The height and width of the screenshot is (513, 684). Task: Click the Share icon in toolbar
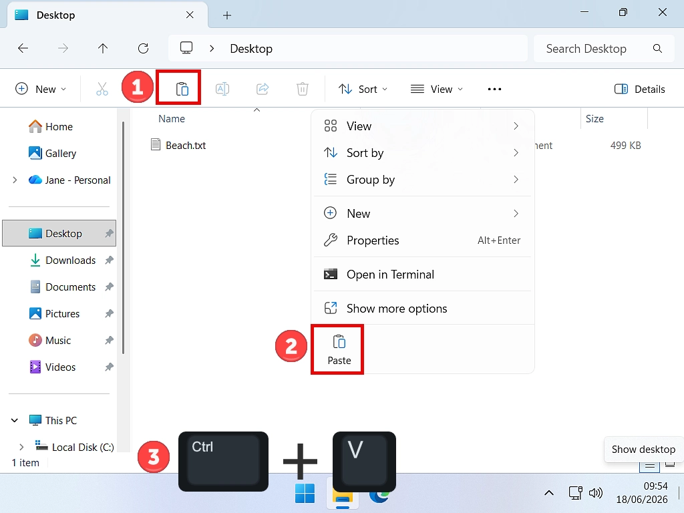(263, 89)
